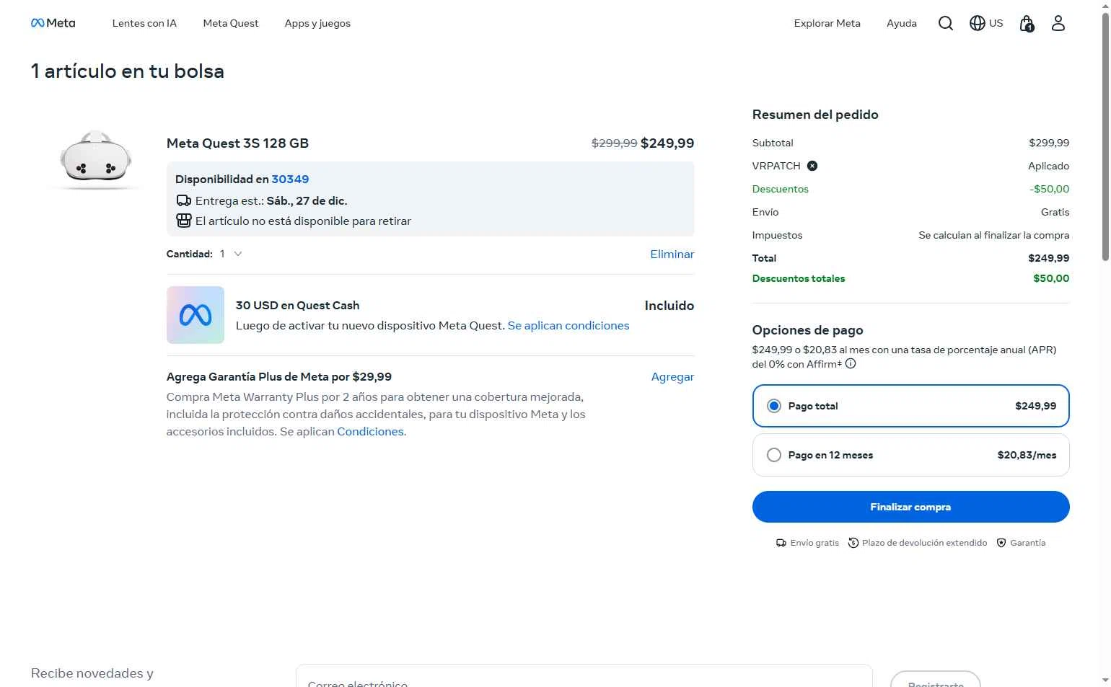Open the US region globe selector
This screenshot has height=687, width=1111.
click(x=986, y=23)
